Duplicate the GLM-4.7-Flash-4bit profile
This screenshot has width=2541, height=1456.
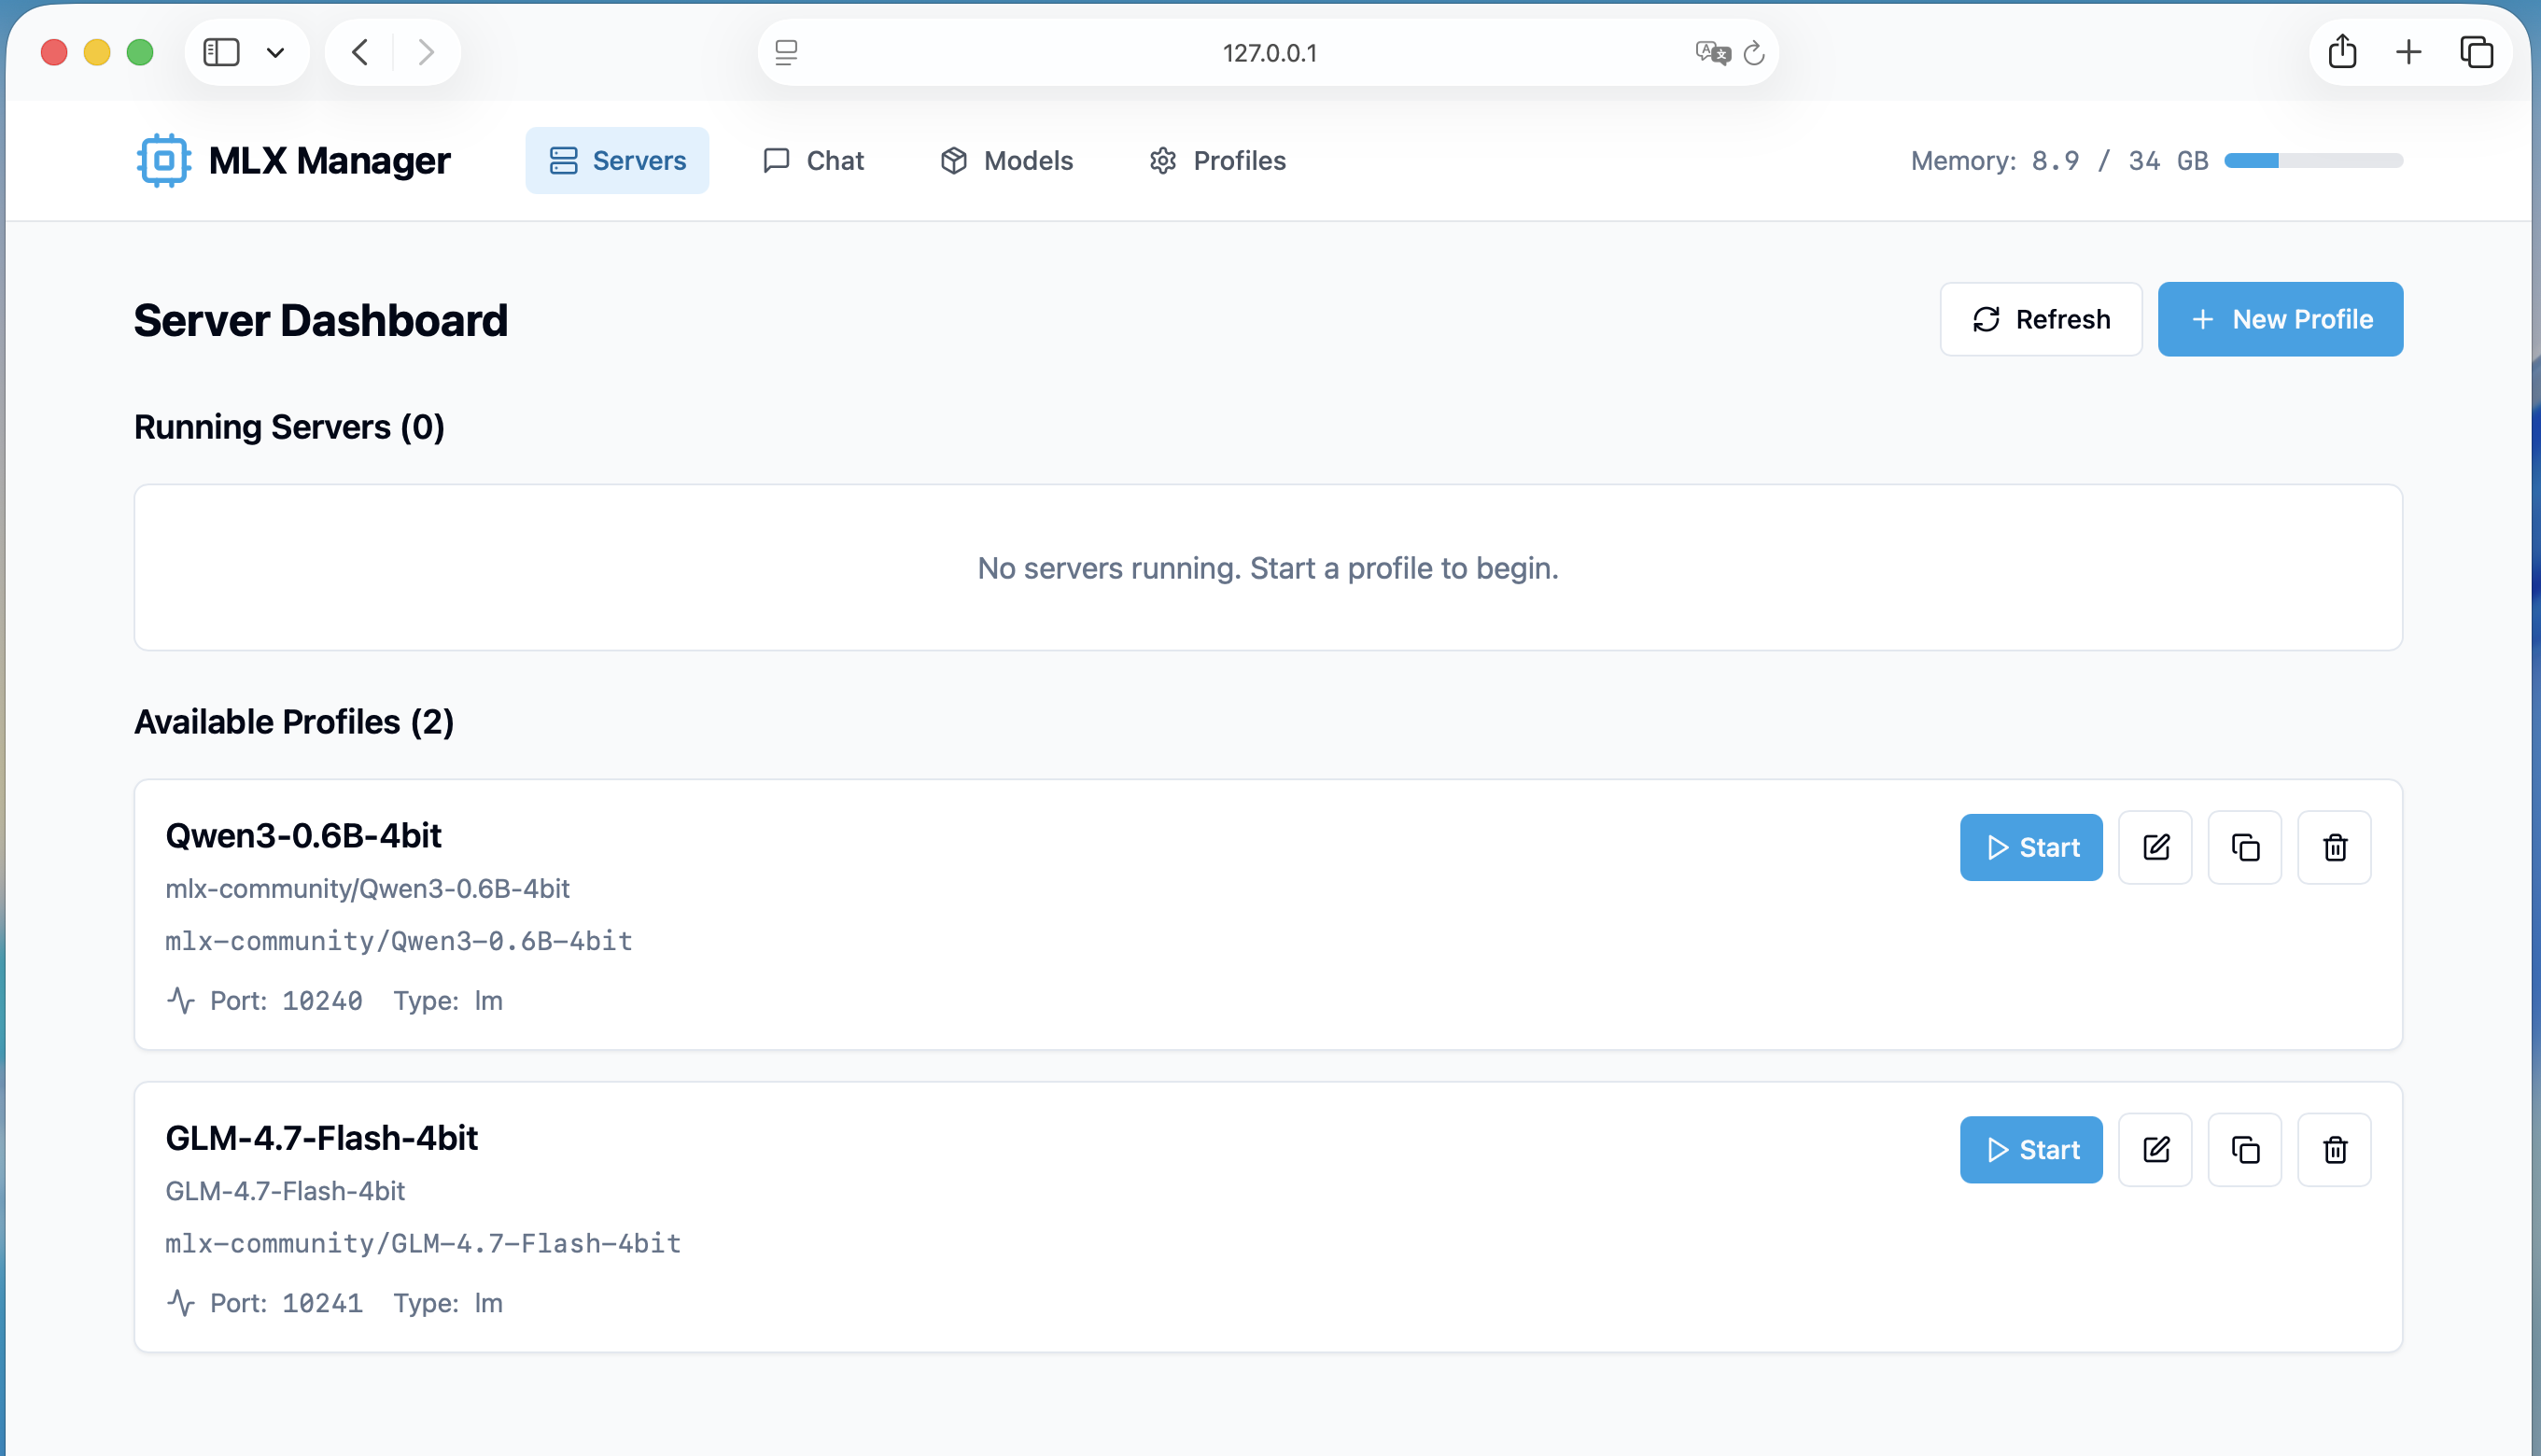pos(2244,1149)
